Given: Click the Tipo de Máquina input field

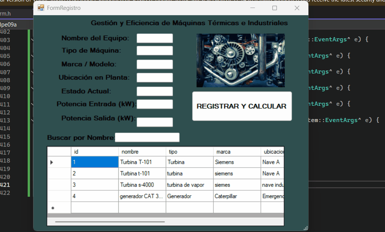Looking at the screenshot, I should 154,50.
